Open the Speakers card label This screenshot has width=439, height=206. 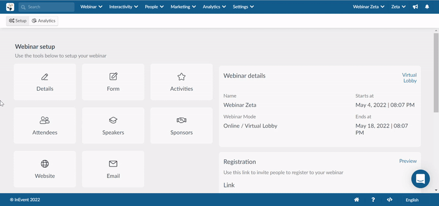pyautogui.click(x=113, y=132)
